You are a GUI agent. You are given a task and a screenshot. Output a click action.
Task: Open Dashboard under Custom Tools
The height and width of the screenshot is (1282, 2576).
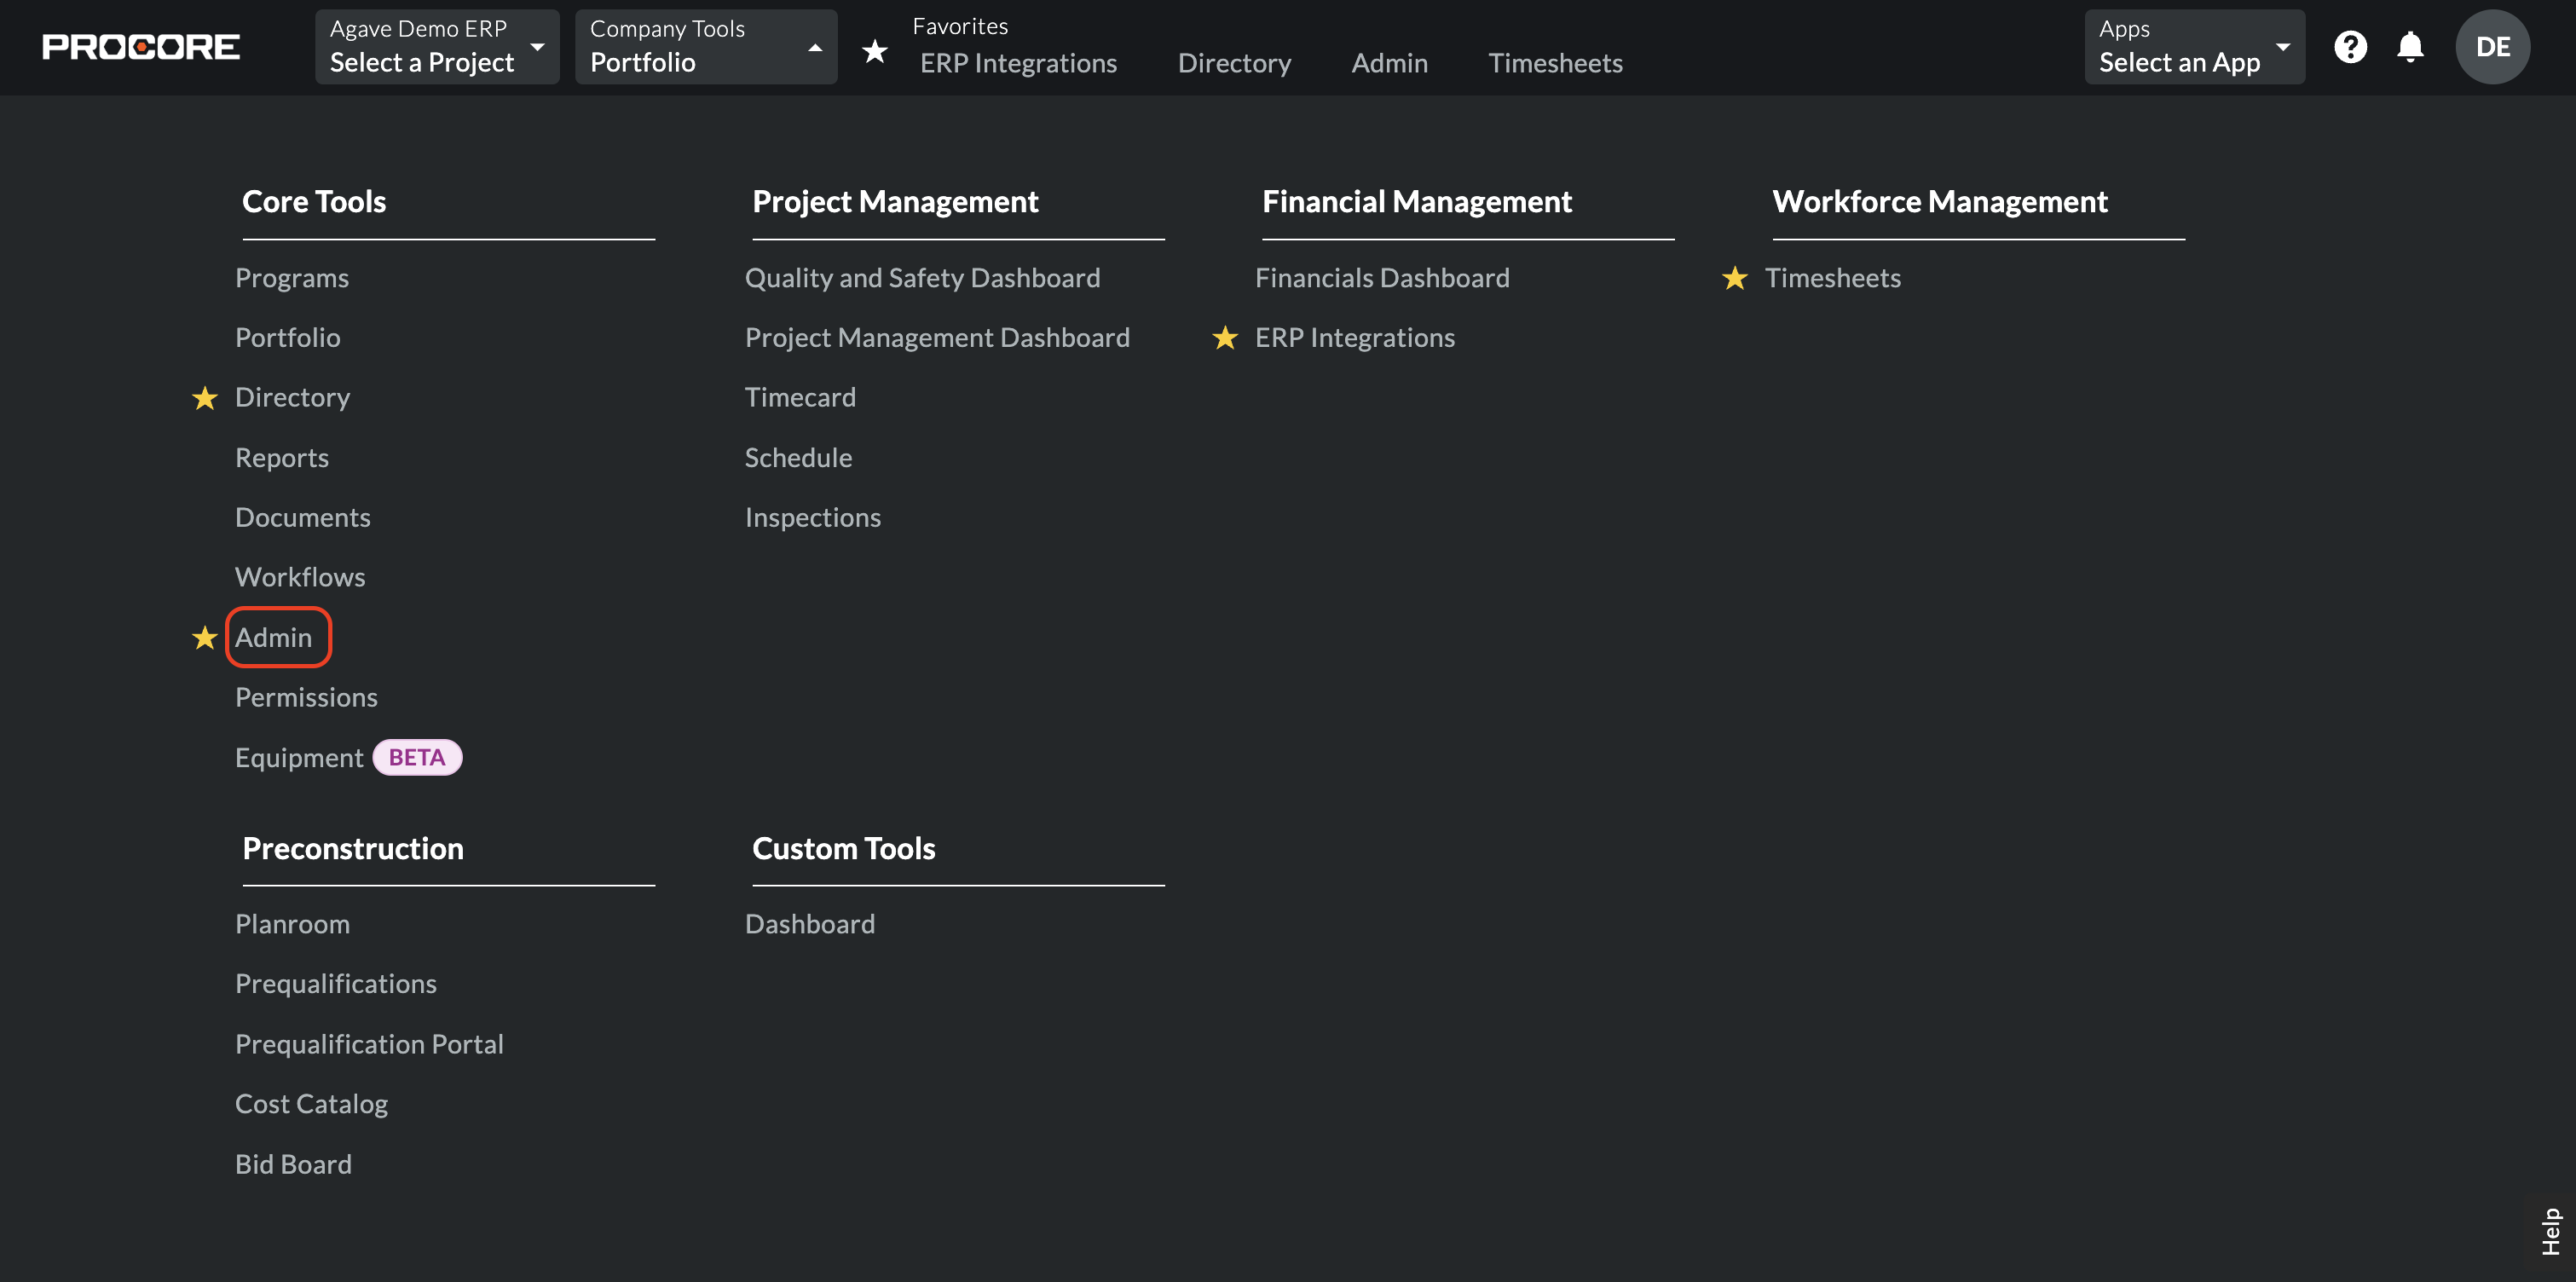(x=810, y=924)
